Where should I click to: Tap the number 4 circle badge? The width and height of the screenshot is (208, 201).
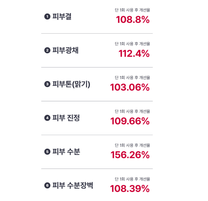click(x=47, y=118)
